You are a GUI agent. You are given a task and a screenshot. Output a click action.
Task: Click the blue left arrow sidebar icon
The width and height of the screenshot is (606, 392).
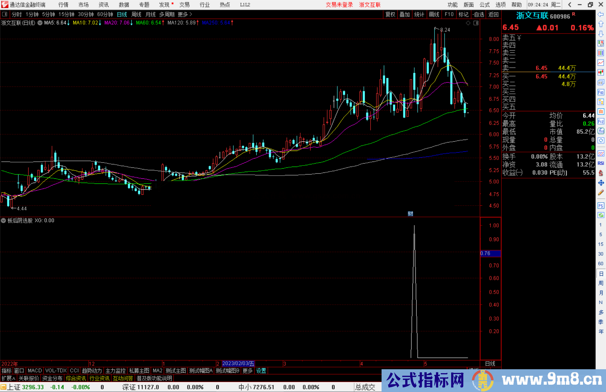601,14
